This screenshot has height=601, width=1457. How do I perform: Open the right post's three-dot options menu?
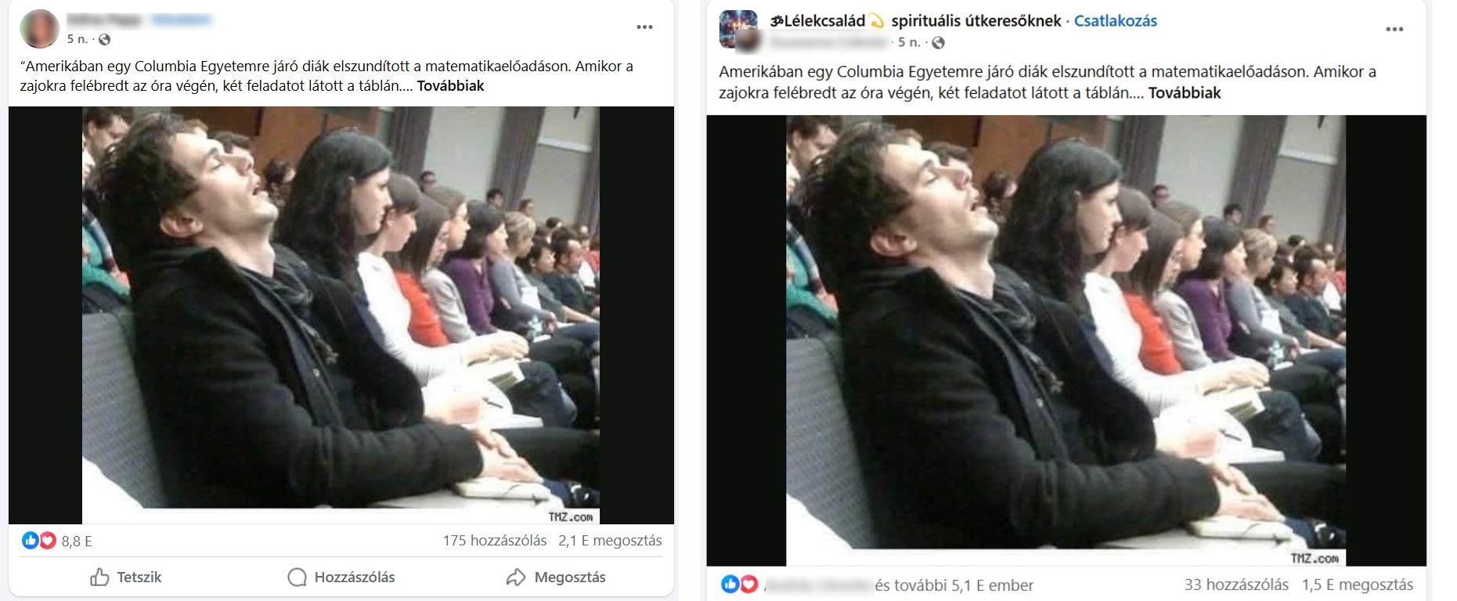pos(1394,30)
